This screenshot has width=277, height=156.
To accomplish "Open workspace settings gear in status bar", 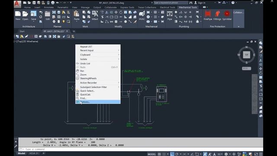I will (226, 154).
